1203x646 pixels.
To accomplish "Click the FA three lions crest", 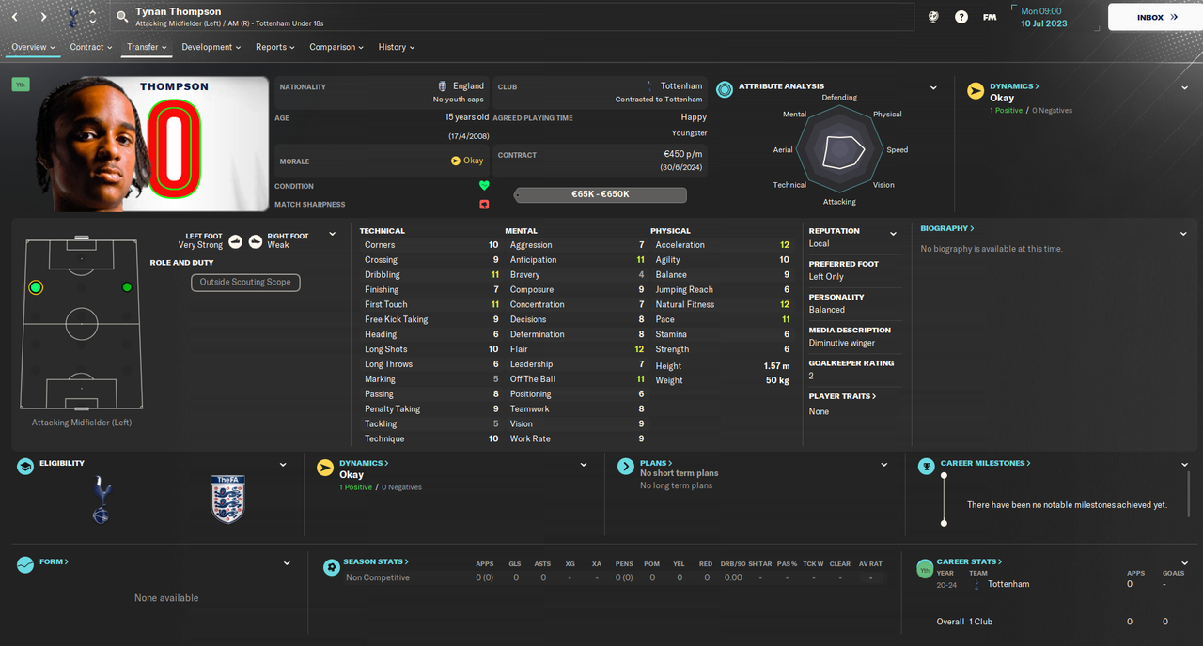I will point(227,499).
